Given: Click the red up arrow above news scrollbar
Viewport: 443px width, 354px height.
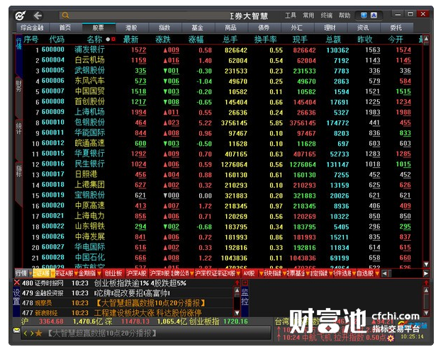Looking at the screenshot, I should [237, 282].
